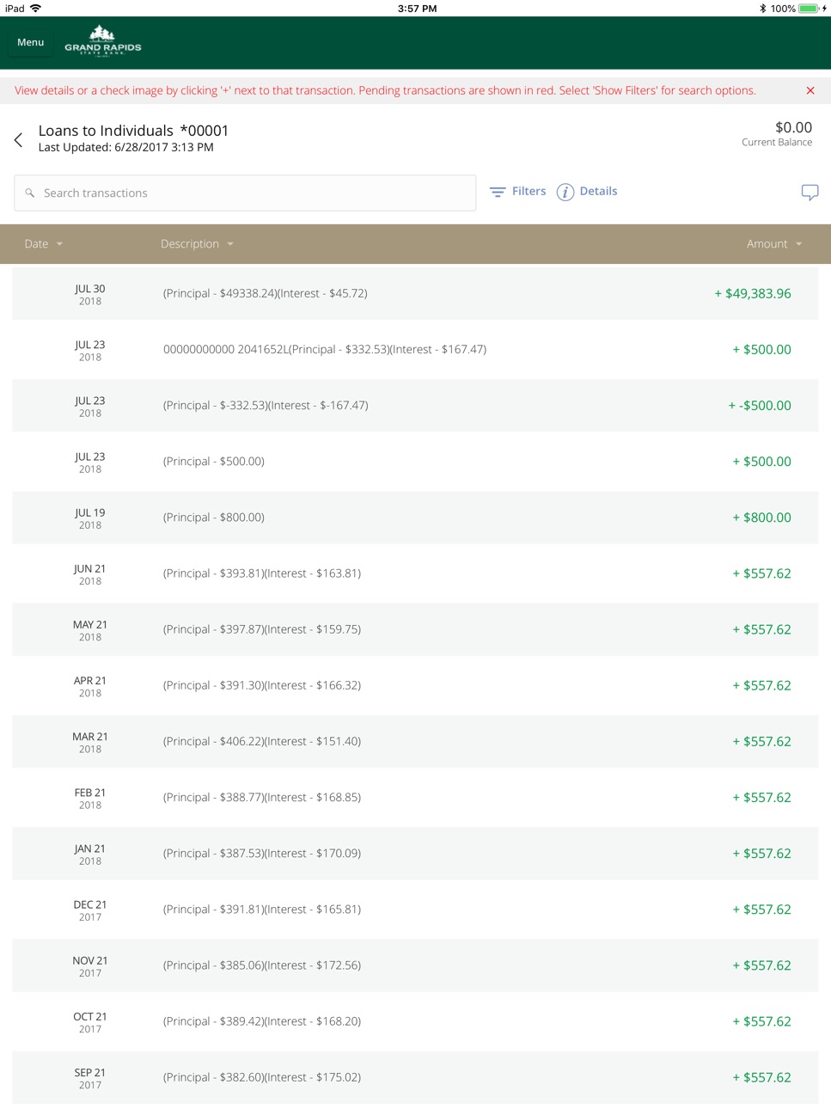The width and height of the screenshot is (831, 1109).
Task: Go back using the left chevron
Action: coord(18,139)
